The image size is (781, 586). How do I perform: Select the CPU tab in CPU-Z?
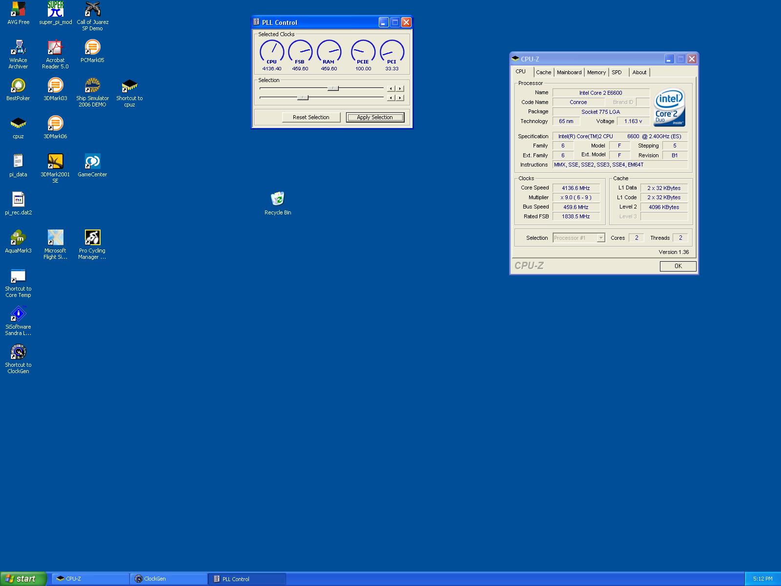(521, 71)
